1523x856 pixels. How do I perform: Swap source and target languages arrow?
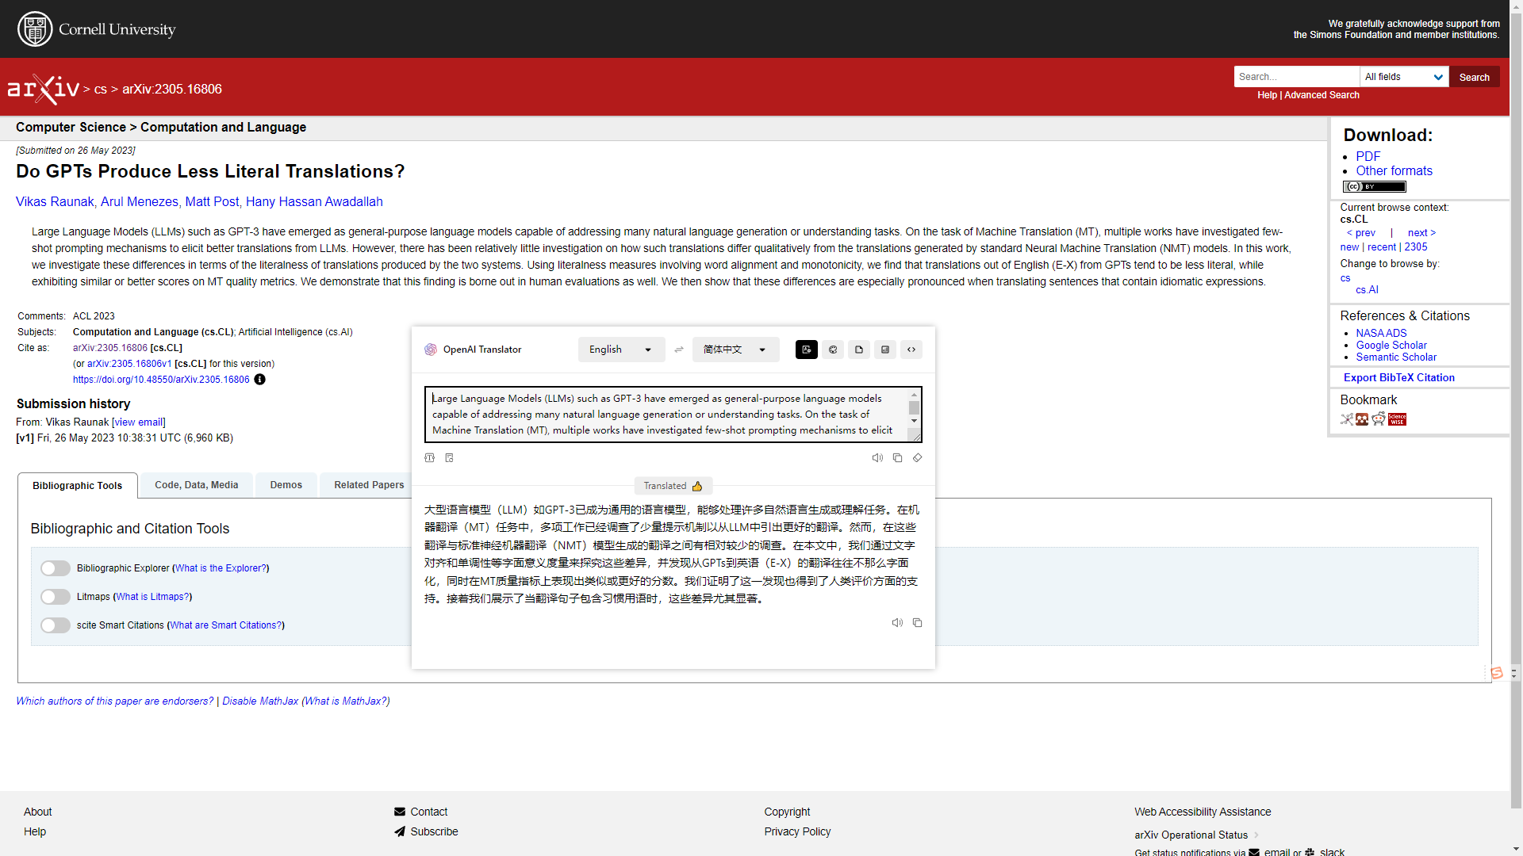tap(679, 350)
